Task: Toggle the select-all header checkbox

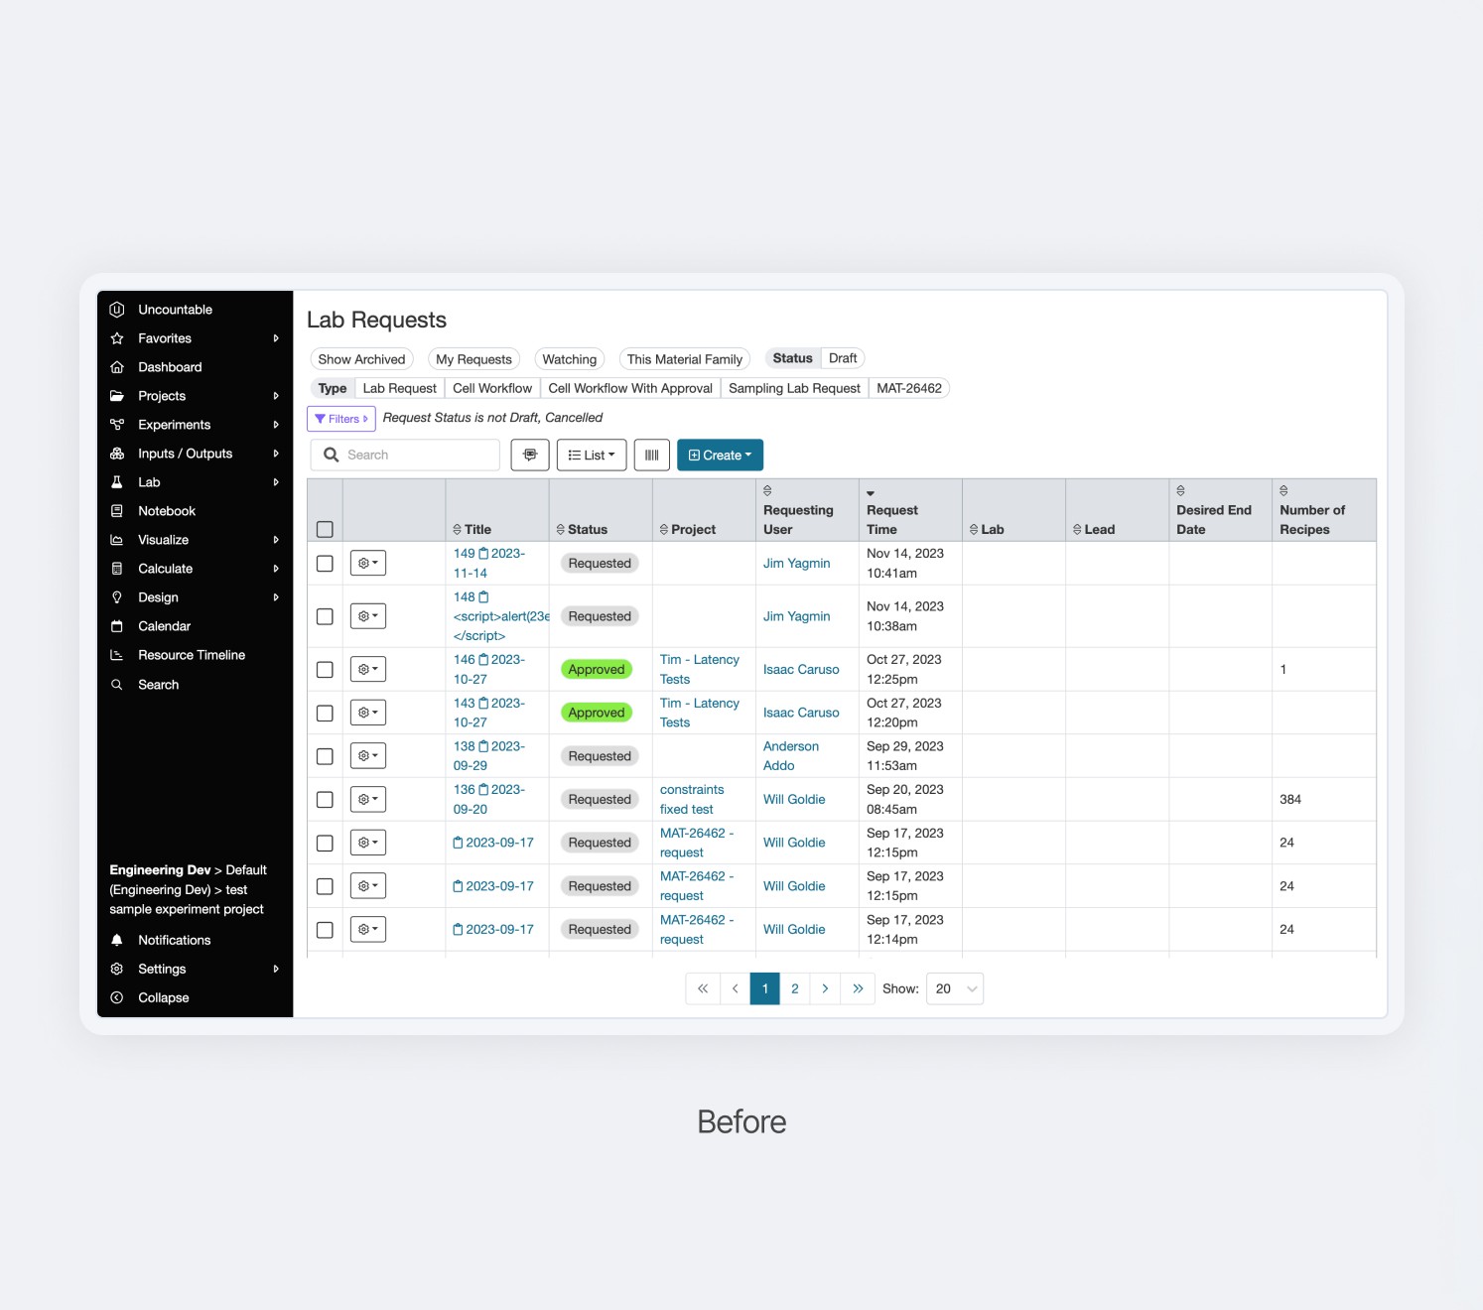Action: pos(325,530)
